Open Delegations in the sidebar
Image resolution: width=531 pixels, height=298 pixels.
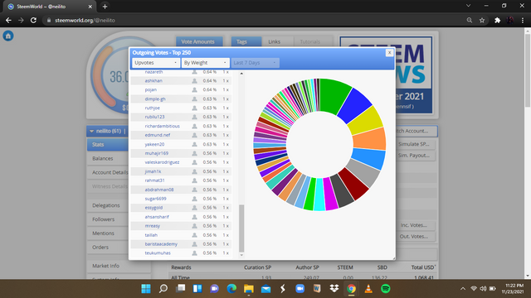108,205
